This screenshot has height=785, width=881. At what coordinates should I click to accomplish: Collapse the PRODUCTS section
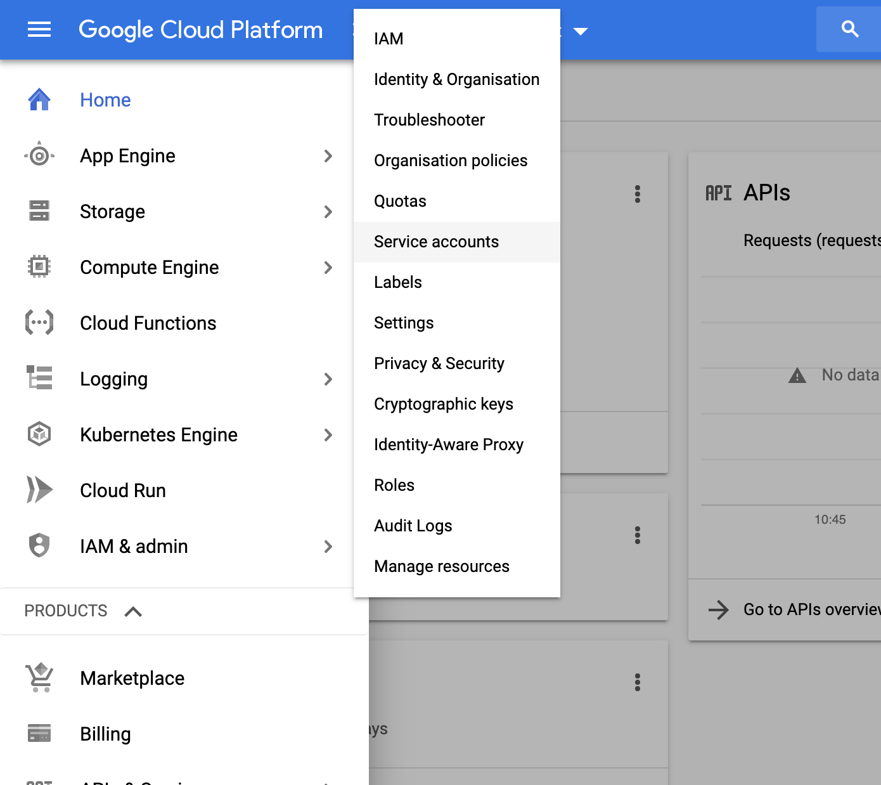[133, 611]
